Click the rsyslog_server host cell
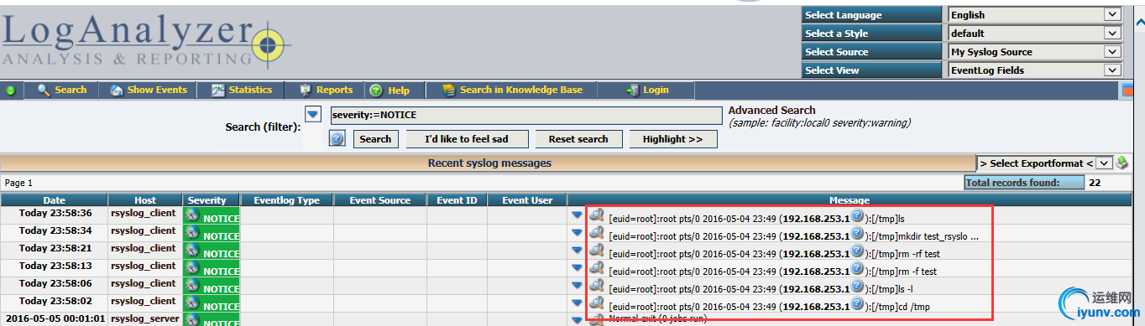 click(145, 318)
